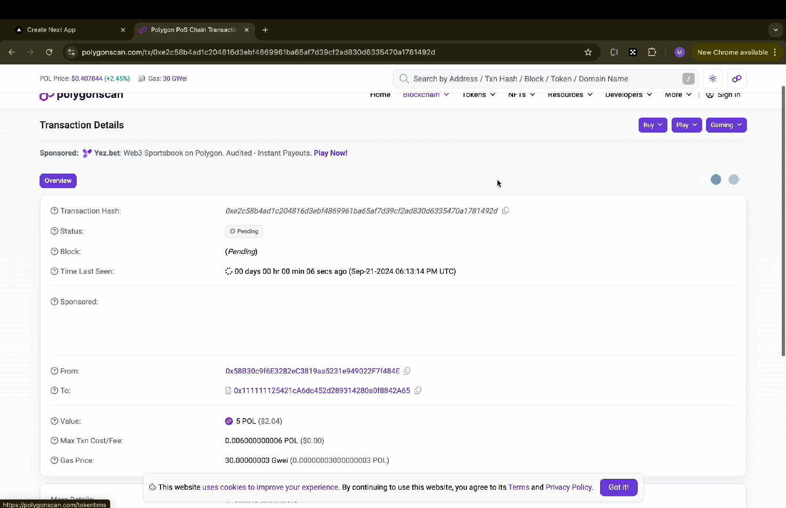
Task: Copy the From address
Action: 407,371
